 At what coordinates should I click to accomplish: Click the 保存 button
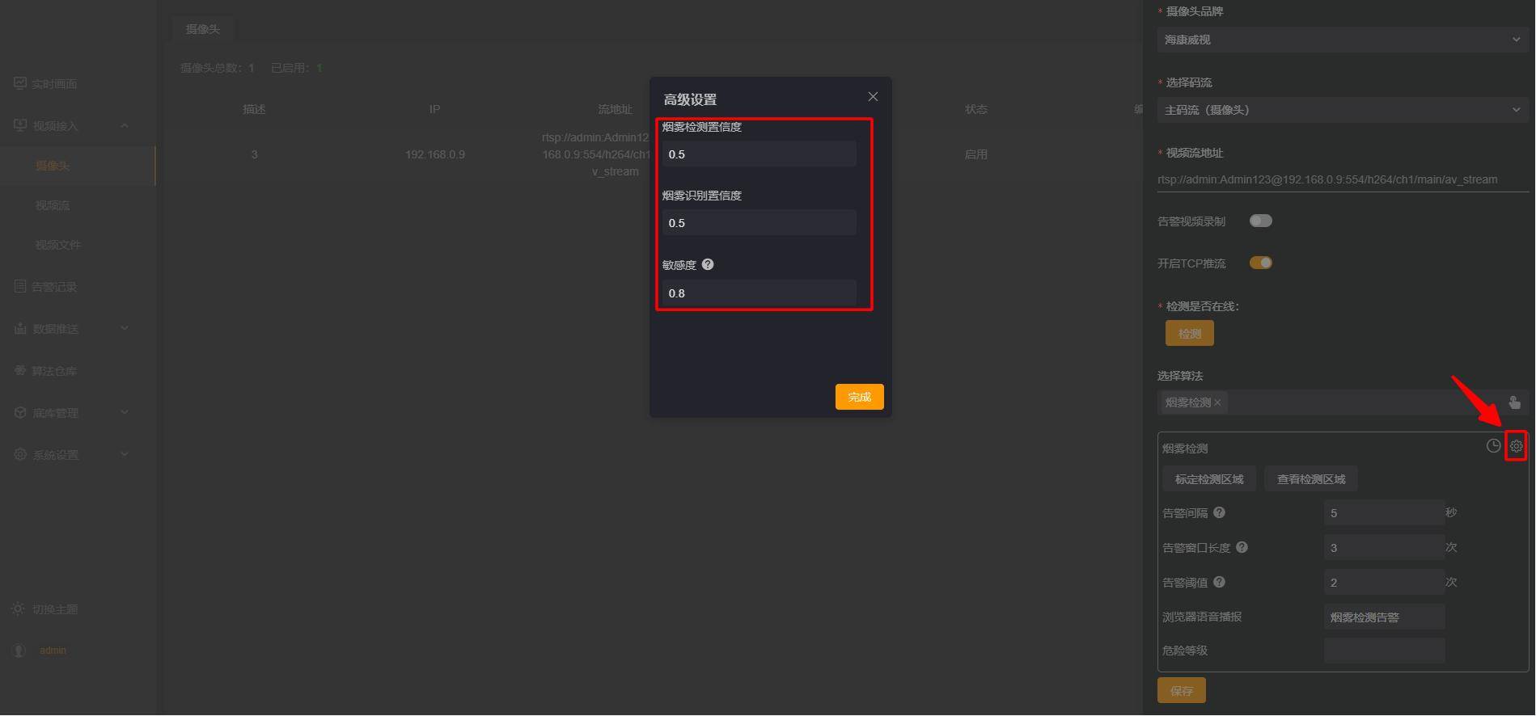[x=1181, y=691]
